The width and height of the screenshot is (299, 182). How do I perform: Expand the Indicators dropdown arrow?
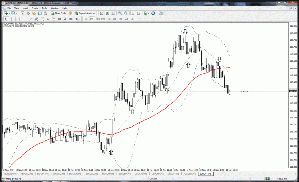click(149, 13)
